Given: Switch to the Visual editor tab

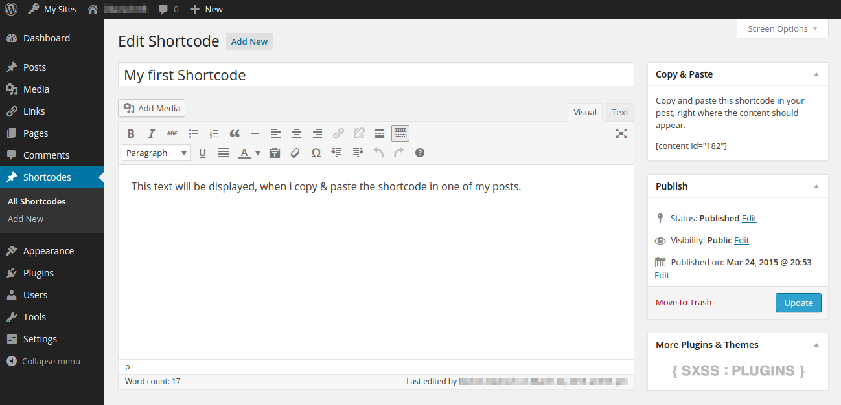Looking at the screenshot, I should [x=585, y=112].
